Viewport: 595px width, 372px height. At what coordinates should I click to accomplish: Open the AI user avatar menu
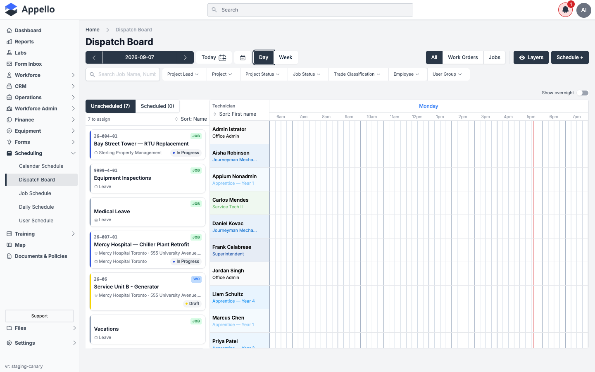[x=584, y=10]
